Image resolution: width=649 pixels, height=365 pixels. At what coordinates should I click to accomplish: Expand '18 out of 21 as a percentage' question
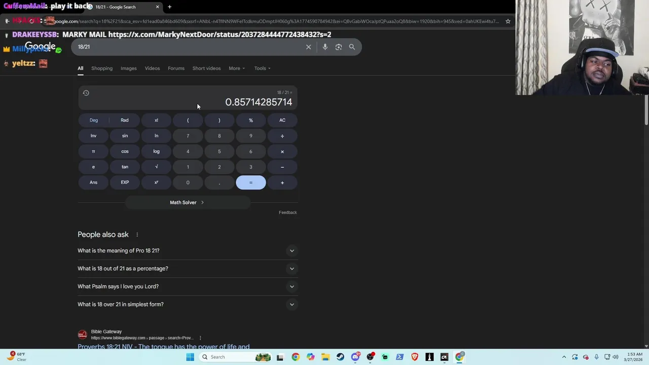point(188,269)
